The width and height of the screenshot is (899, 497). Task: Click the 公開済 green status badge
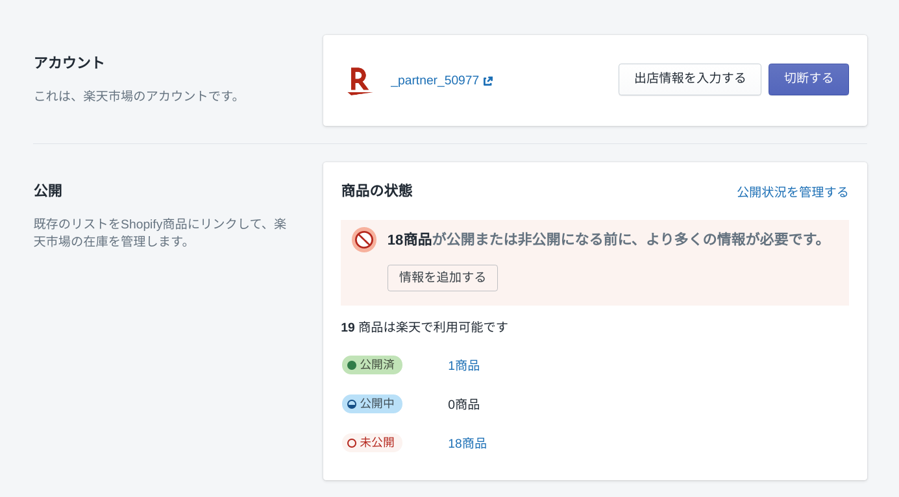(372, 365)
